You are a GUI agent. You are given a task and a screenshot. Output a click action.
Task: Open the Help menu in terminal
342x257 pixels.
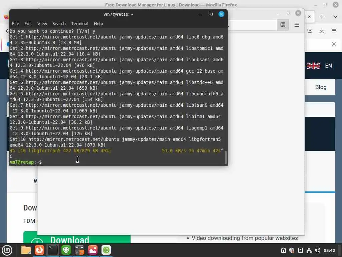pos(99,24)
